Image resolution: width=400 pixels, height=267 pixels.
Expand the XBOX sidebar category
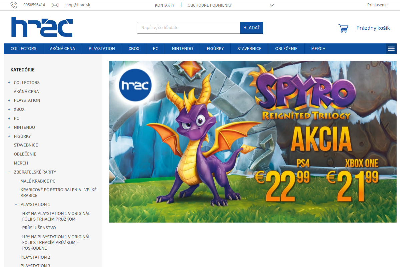coord(9,109)
